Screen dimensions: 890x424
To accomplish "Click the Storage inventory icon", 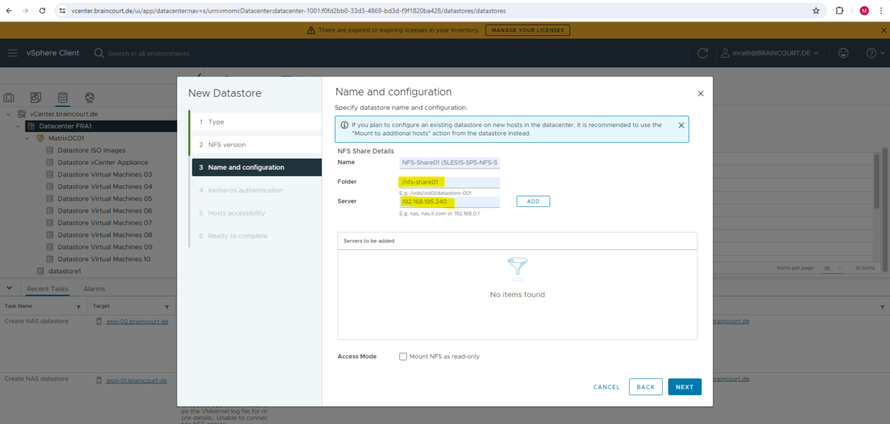I will click(x=63, y=97).
